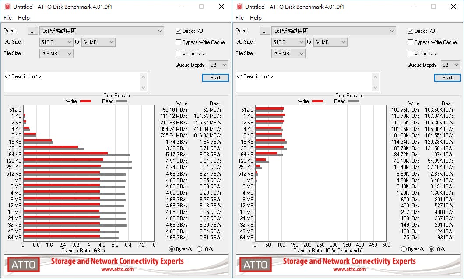Screen dimensions: 464x279
Task: Open www.atto.com link in left banner
Action: (117, 269)
